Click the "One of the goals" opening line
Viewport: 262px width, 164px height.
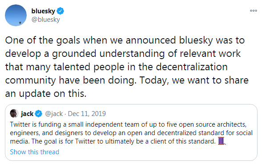(x=125, y=40)
